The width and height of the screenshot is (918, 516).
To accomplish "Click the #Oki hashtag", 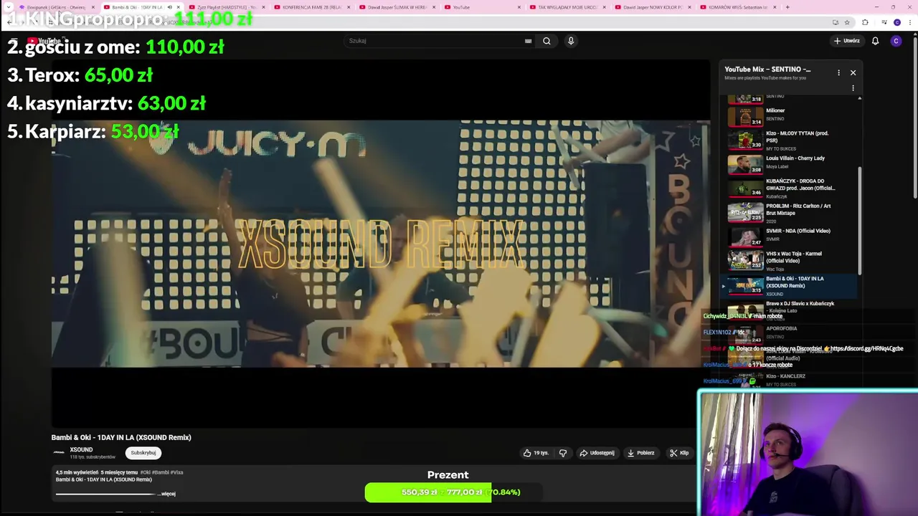I will click(145, 472).
